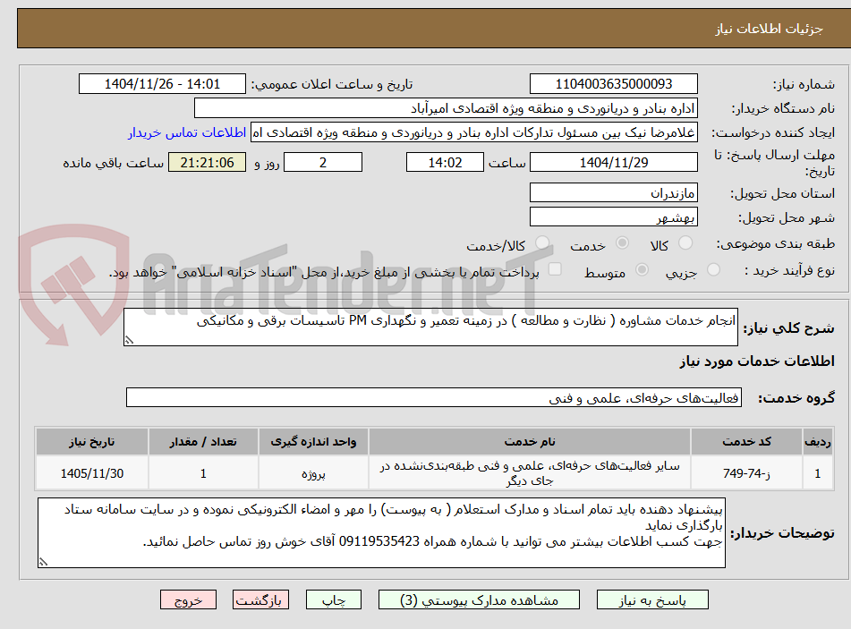Click the countdown timer 21:21:06
The height and width of the screenshot is (629, 851).
coord(208,162)
